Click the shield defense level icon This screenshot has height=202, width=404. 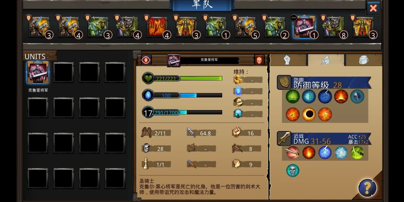coord(284,82)
